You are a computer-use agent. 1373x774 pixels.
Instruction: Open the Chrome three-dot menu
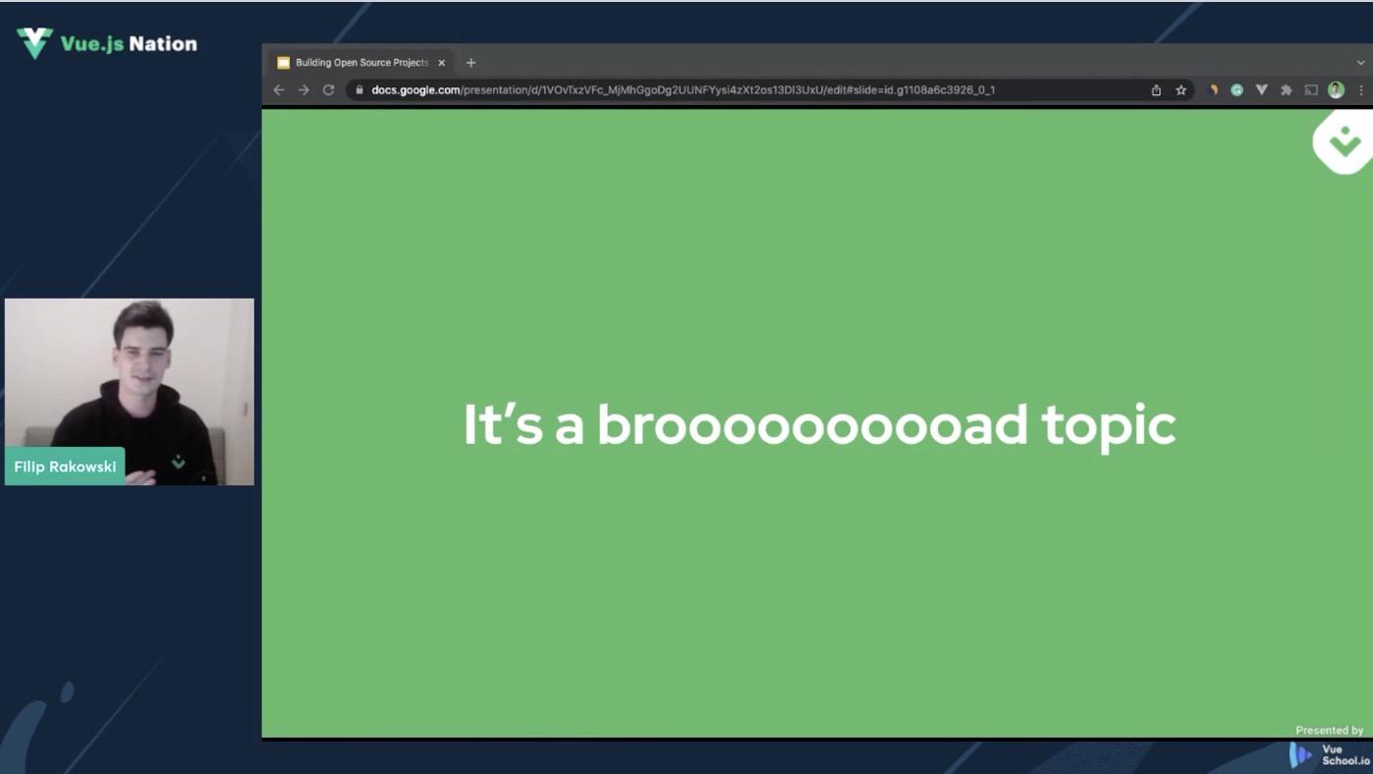pos(1361,90)
